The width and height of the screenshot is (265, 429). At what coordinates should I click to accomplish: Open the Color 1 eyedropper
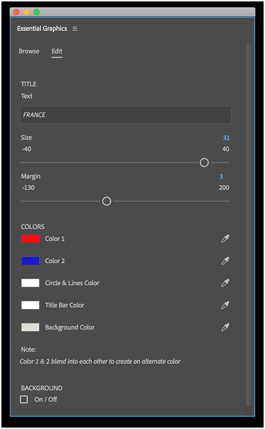coord(225,238)
